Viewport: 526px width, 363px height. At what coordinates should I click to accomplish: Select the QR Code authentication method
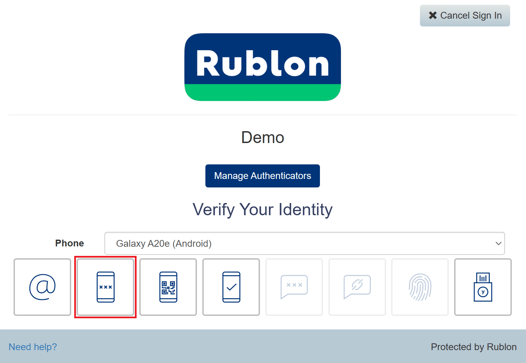(168, 287)
